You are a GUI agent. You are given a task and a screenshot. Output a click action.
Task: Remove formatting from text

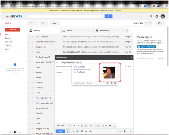pyautogui.click(x=114, y=126)
